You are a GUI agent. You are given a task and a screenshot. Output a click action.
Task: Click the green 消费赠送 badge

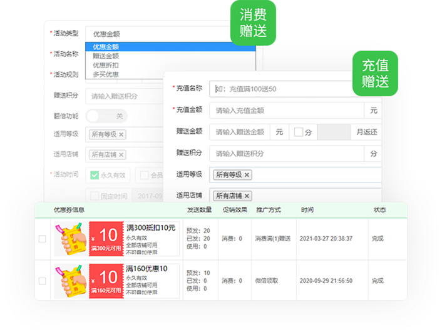(253, 24)
